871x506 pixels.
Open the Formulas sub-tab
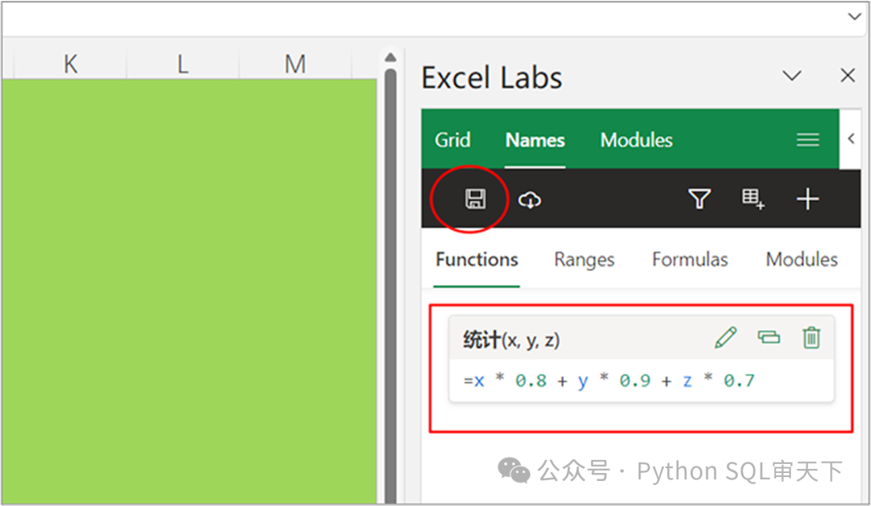point(690,260)
